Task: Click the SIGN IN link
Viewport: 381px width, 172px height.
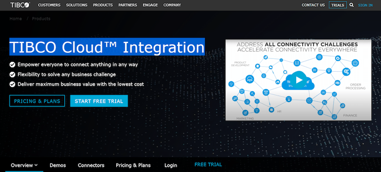Action: tap(365, 5)
